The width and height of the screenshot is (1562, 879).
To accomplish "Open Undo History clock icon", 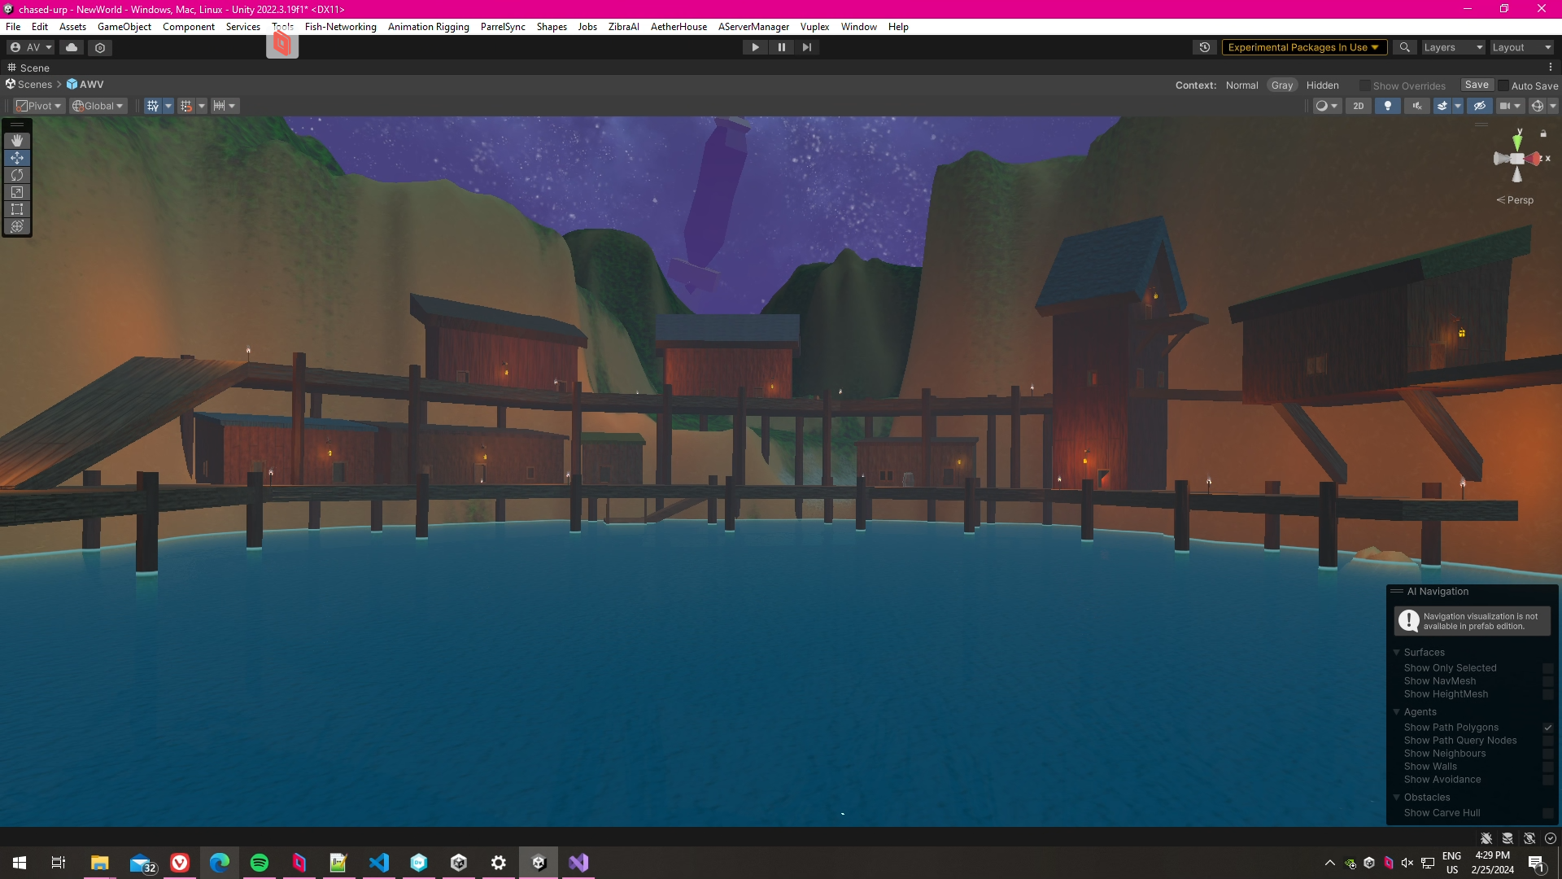I will pyautogui.click(x=1205, y=47).
